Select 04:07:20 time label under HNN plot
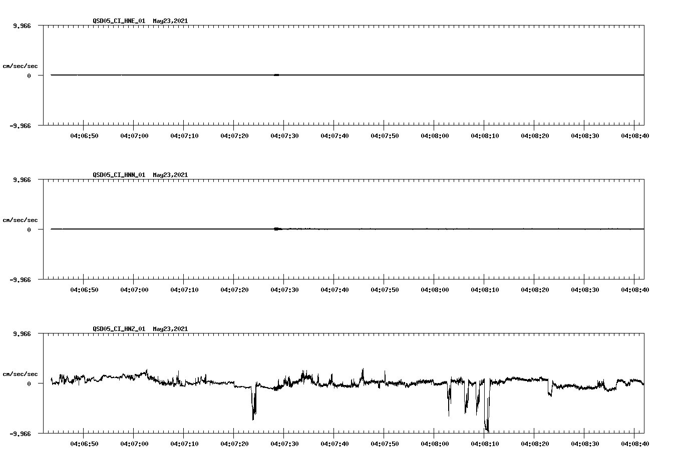The image size is (680, 462). (x=234, y=290)
